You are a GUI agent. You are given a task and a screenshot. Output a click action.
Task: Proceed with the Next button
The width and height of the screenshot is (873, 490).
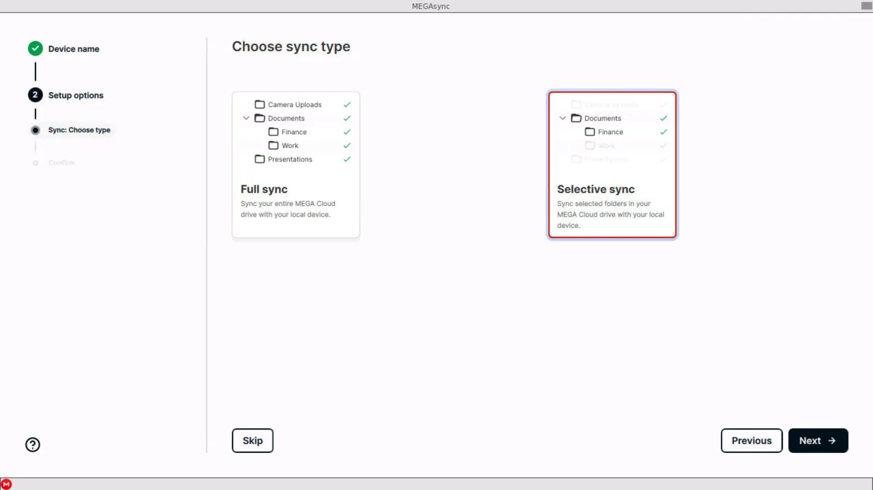[818, 440]
